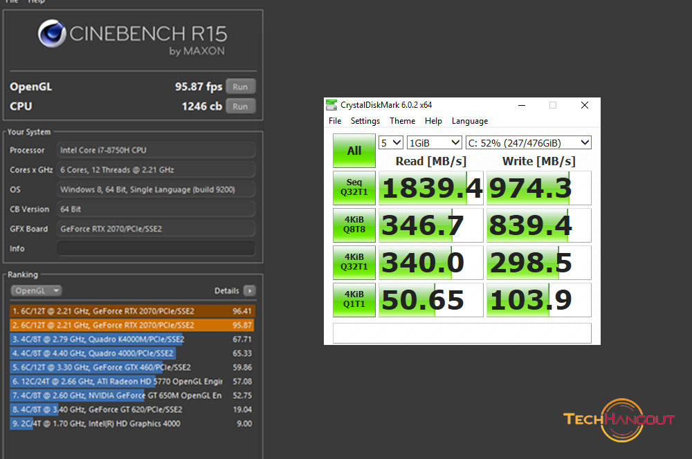Image resolution: width=692 pixels, height=459 pixels.
Task: Click the CB Version field showing 64 Bit
Action: click(x=156, y=209)
